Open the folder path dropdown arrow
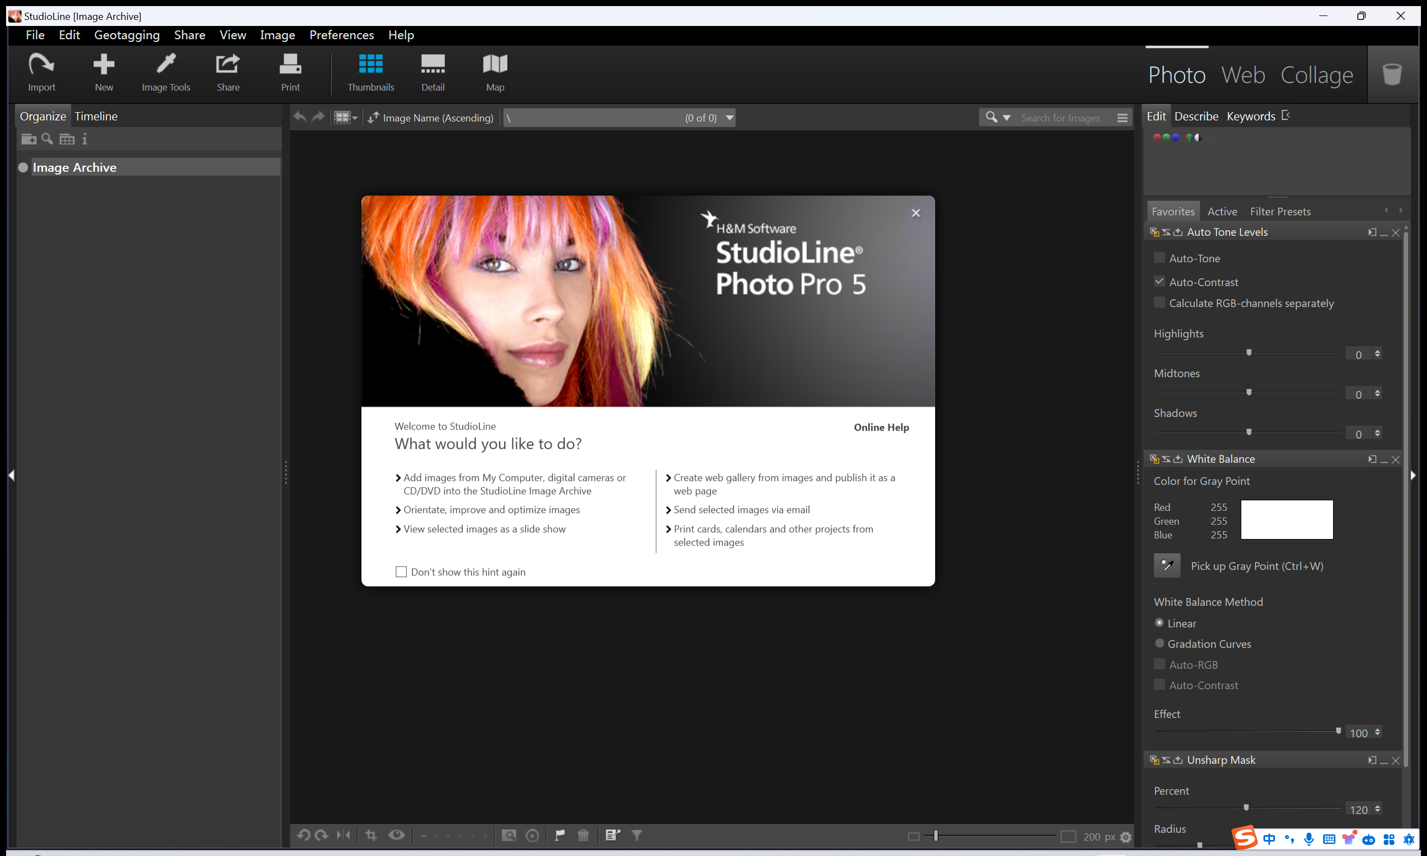 [x=730, y=118]
